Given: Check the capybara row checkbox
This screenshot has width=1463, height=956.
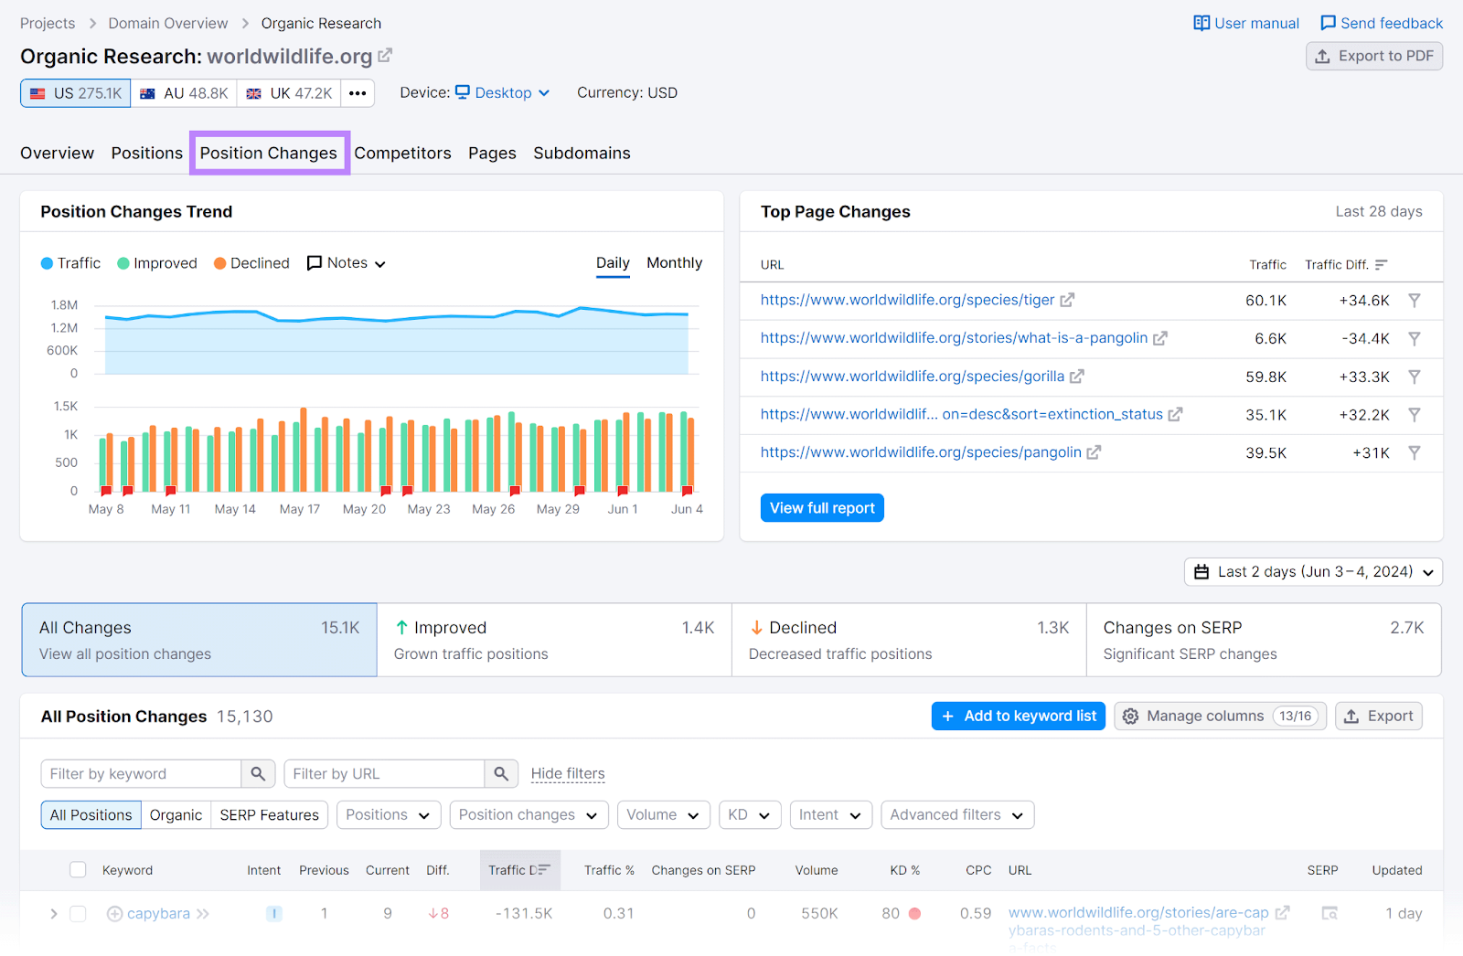Looking at the screenshot, I should coord(78,914).
